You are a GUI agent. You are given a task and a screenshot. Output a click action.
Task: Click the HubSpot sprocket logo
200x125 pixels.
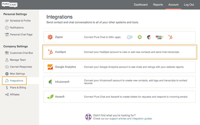click(50, 52)
